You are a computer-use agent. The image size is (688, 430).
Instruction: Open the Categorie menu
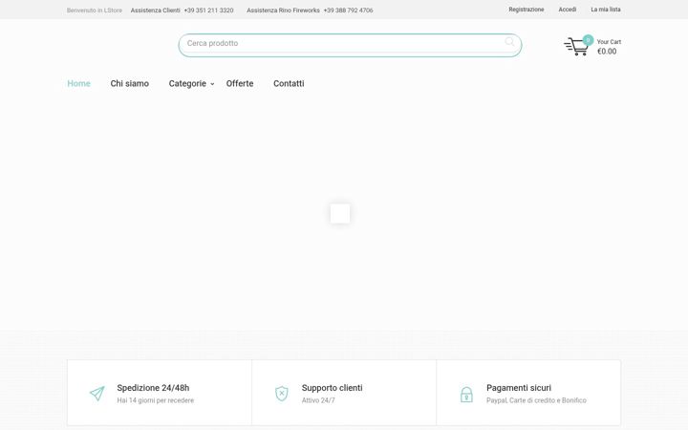(187, 83)
